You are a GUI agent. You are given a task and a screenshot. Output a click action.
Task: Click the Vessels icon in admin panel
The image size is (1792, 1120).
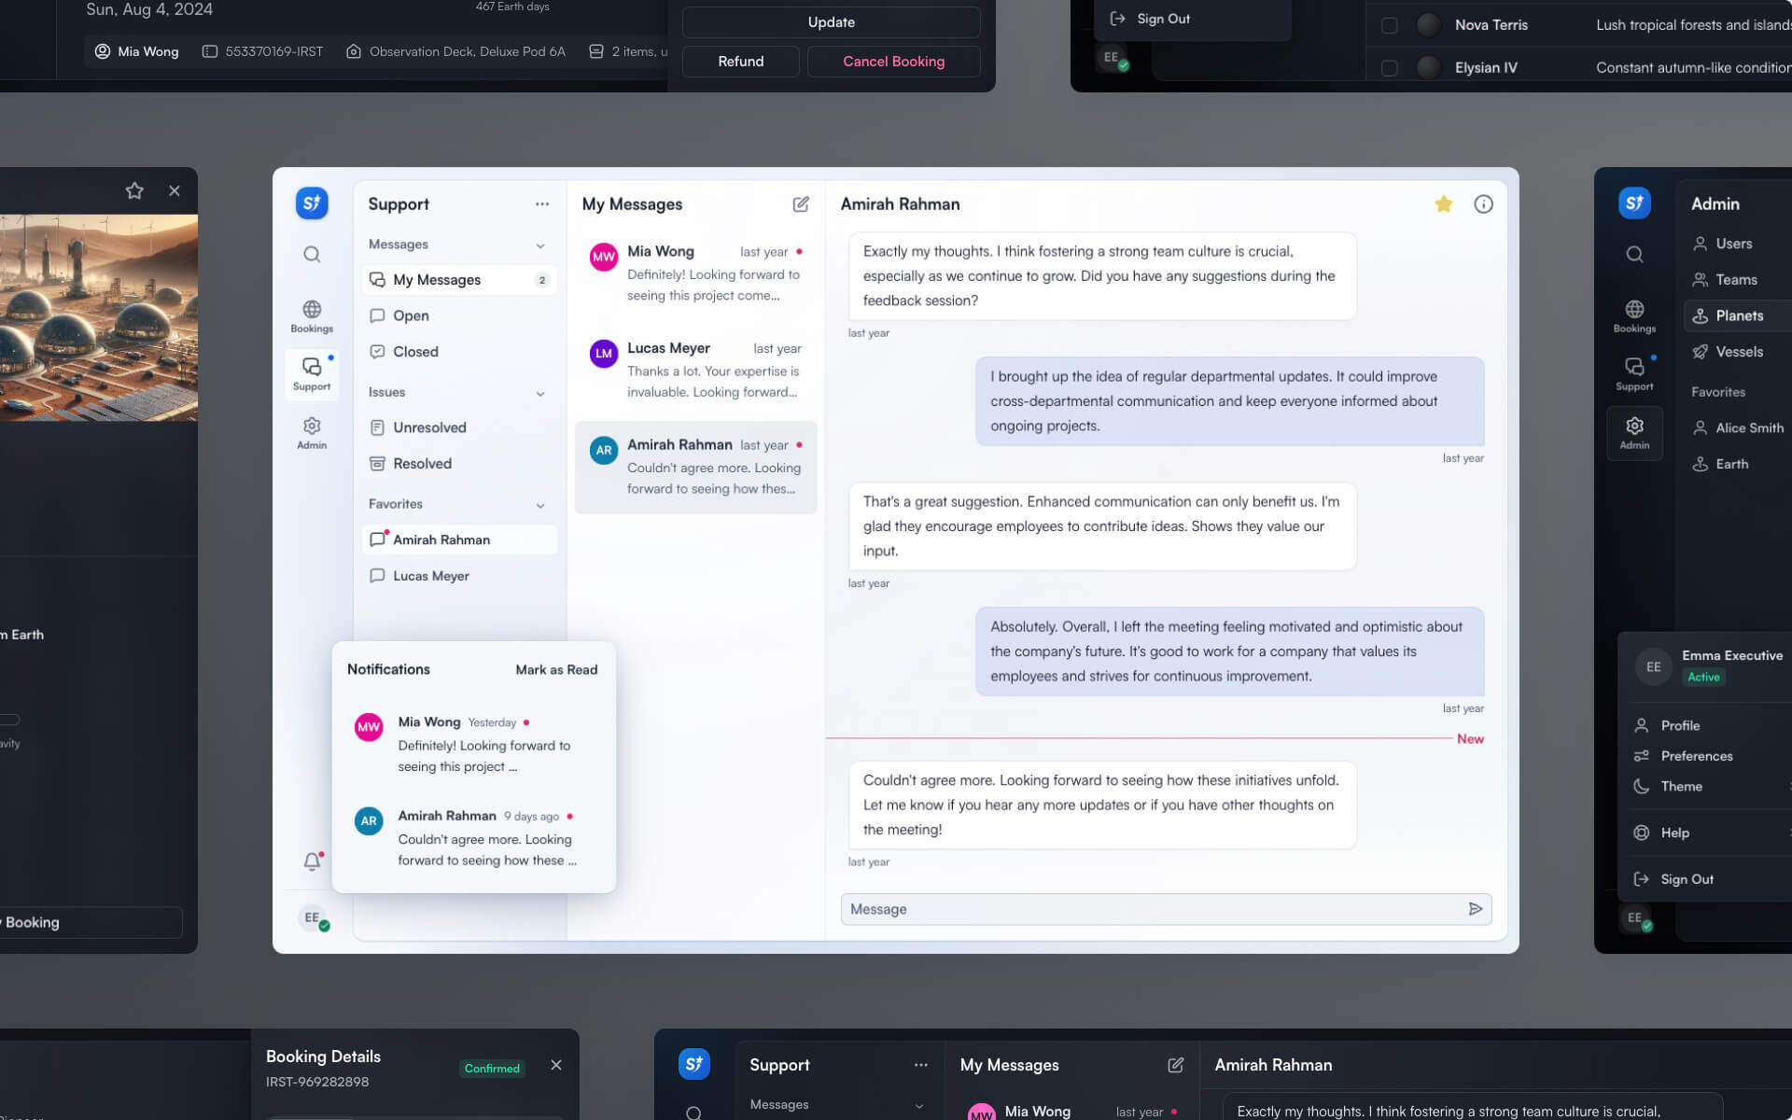click(x=1701, y=352)
